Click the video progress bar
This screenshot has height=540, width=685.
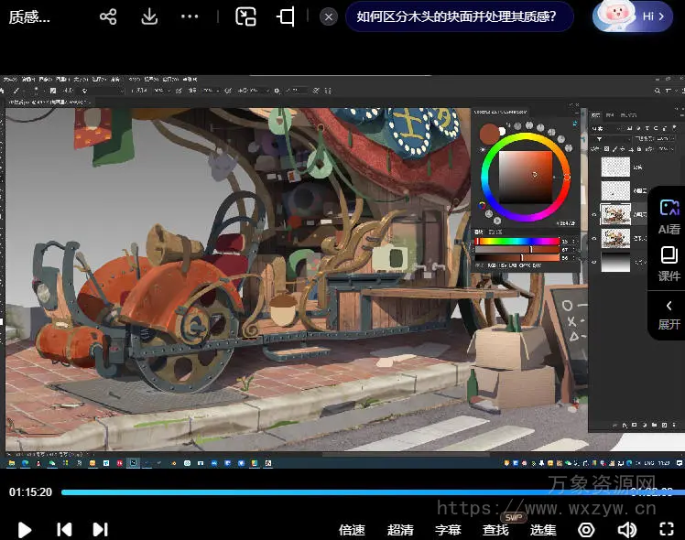pos(366,492)
